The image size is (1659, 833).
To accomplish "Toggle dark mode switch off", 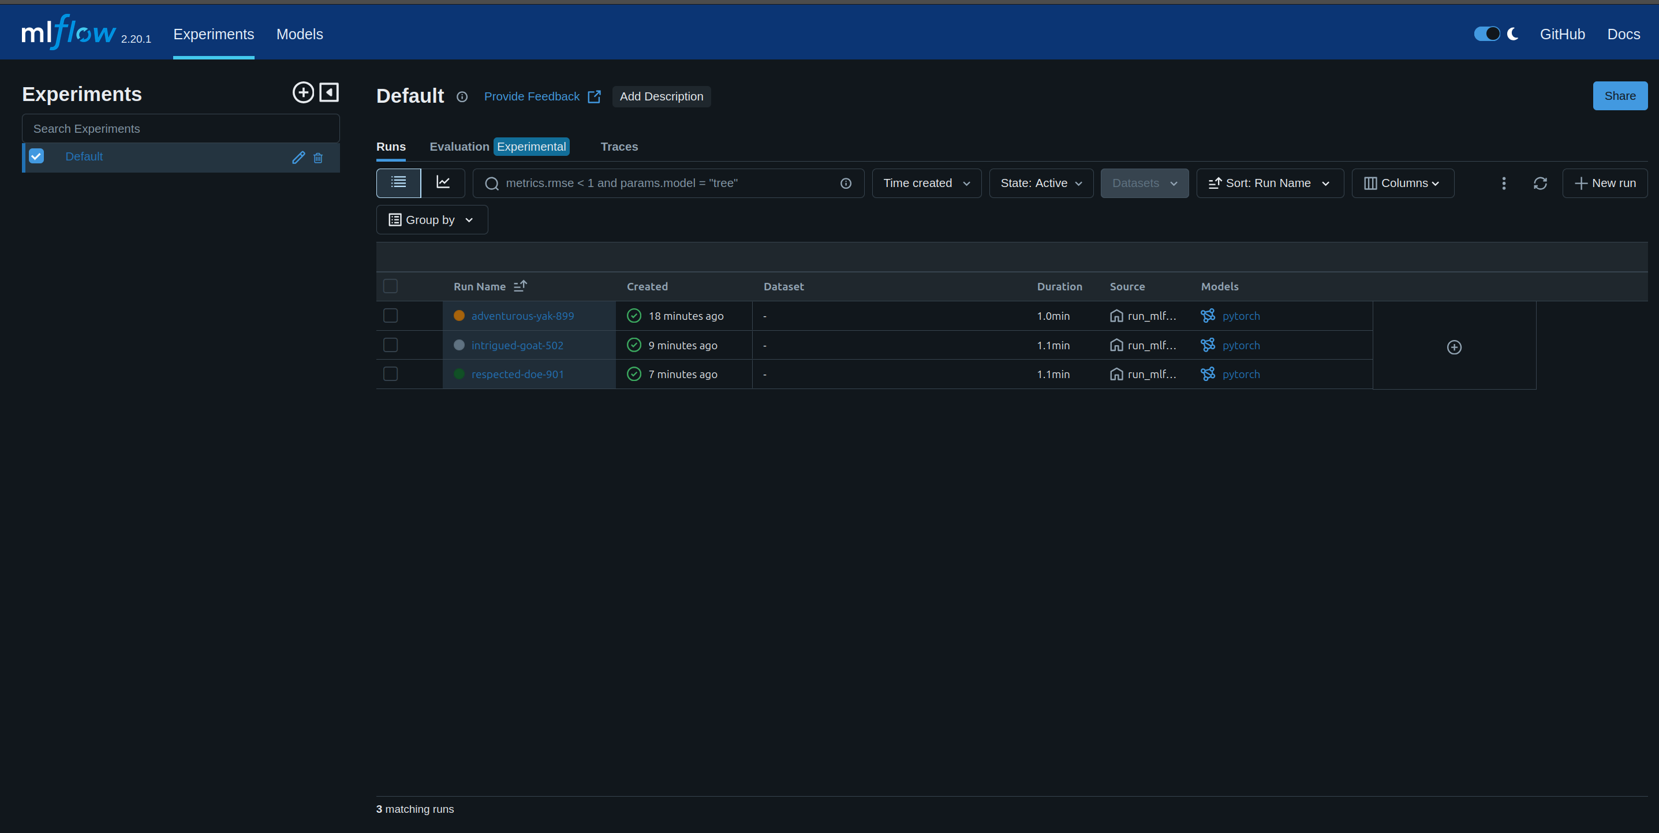I will (1486, 34).
